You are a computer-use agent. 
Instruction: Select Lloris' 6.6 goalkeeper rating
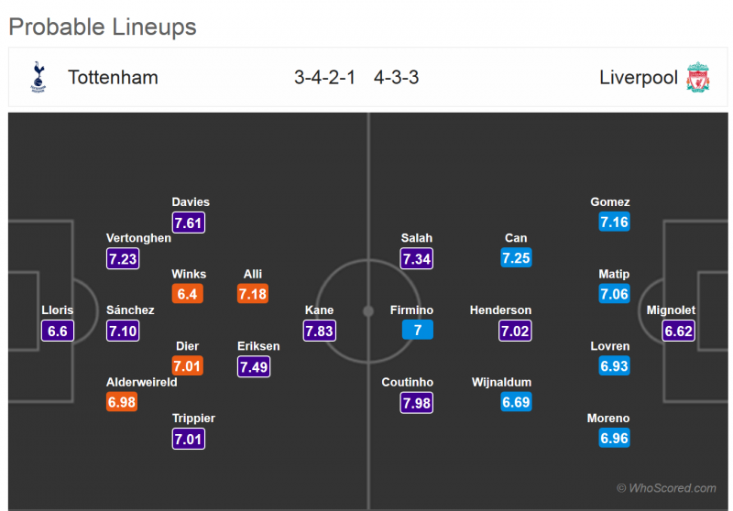58,331
